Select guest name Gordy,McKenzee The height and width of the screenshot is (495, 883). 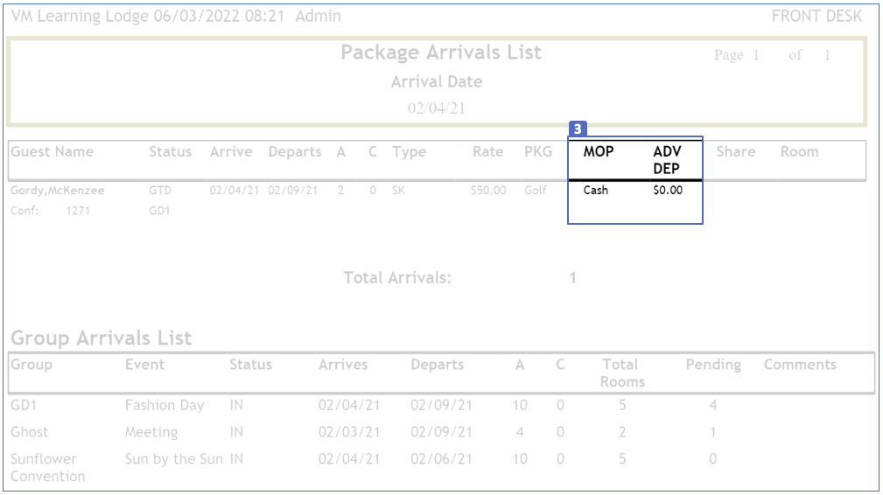[x=57, y=190]
